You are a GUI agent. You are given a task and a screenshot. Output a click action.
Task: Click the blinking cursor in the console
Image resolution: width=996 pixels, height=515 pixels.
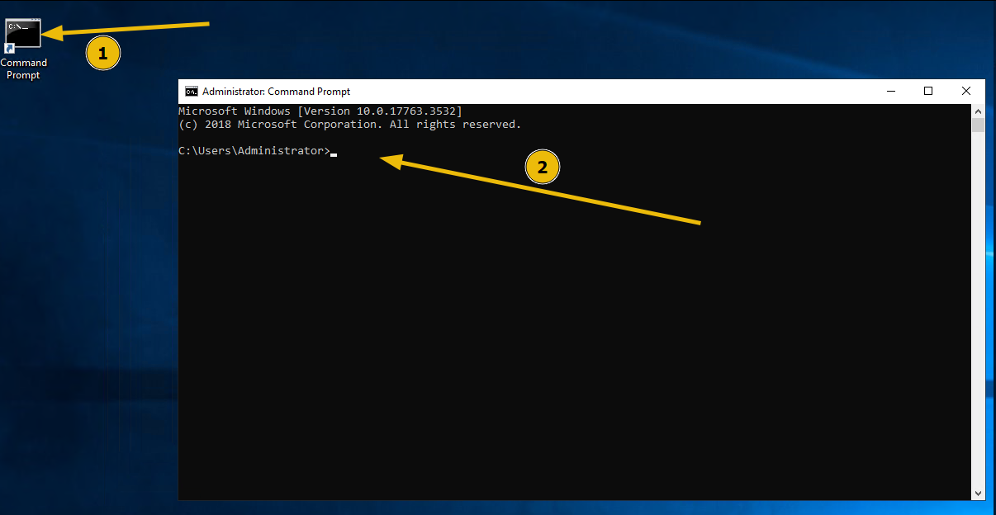[334, 154]
